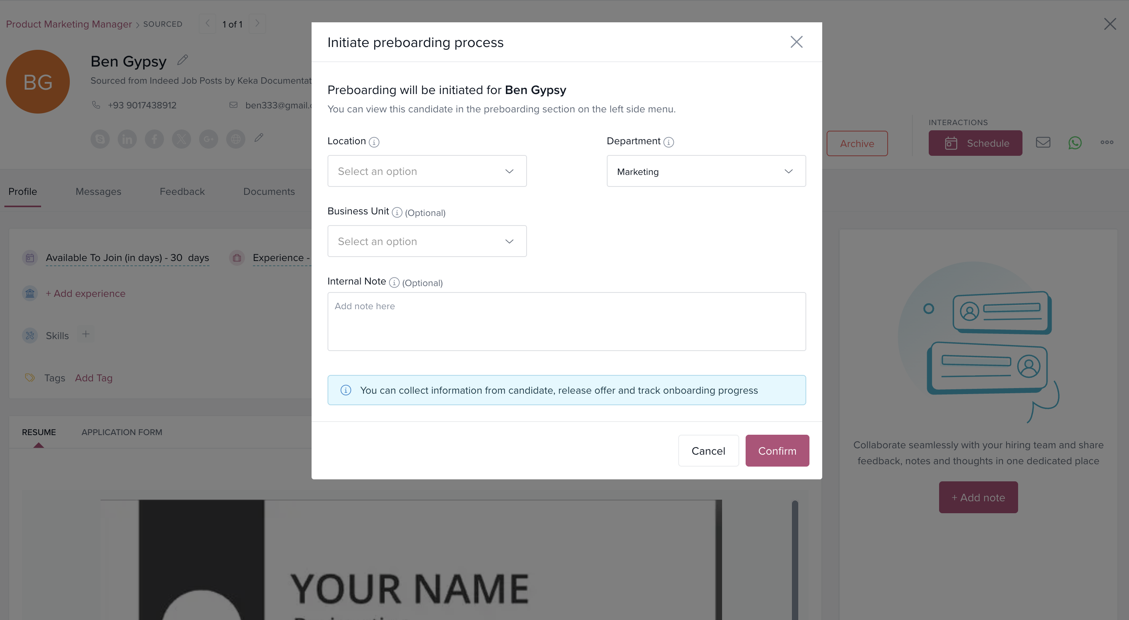This screenshot has height=620, width=1129.
Task: Click the email envelope interaction icon
Action: click(1043, 142)
